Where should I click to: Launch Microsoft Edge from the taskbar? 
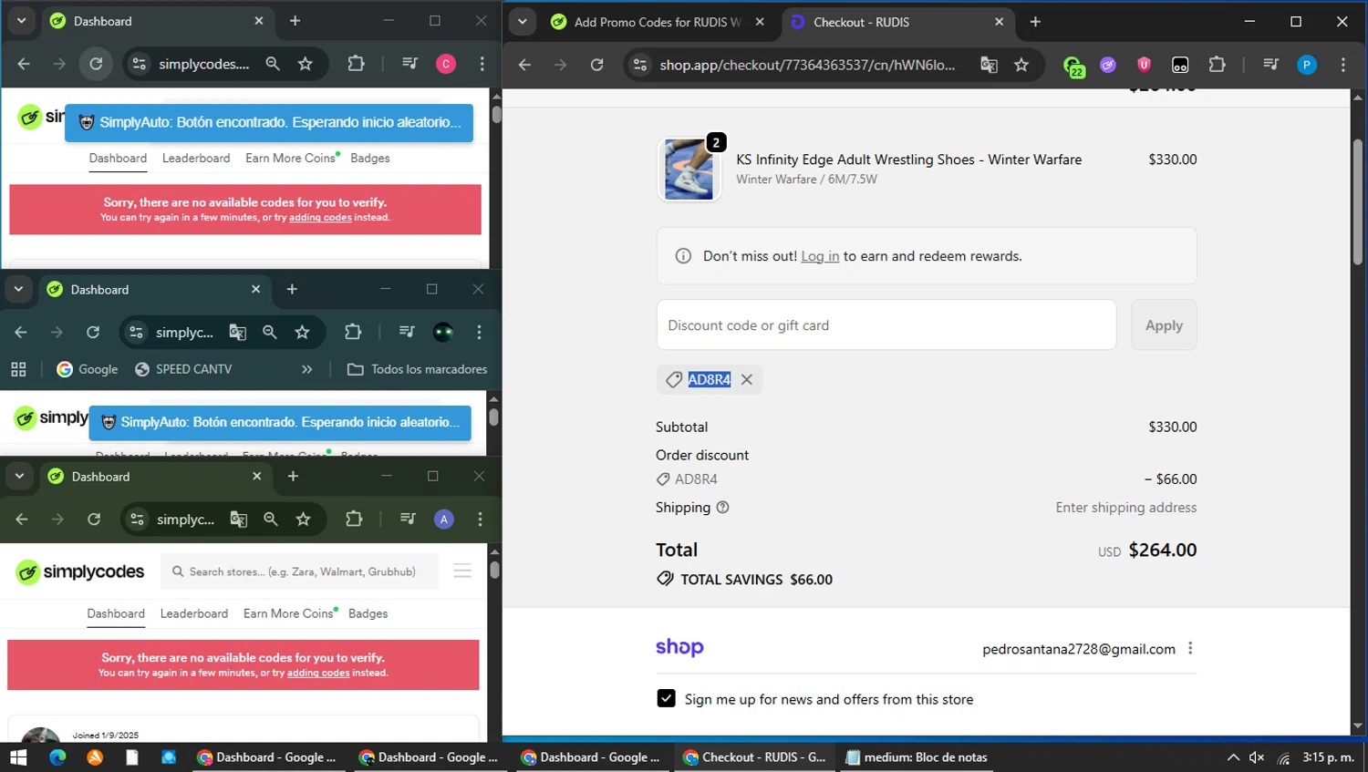click(57, 757)
